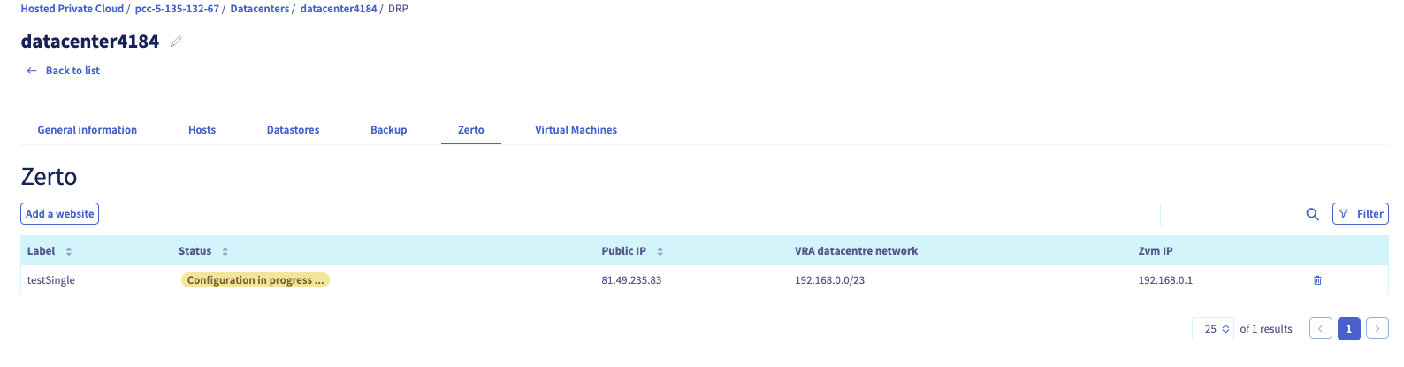Switch to Datastores tab

[x=293, y=130]
